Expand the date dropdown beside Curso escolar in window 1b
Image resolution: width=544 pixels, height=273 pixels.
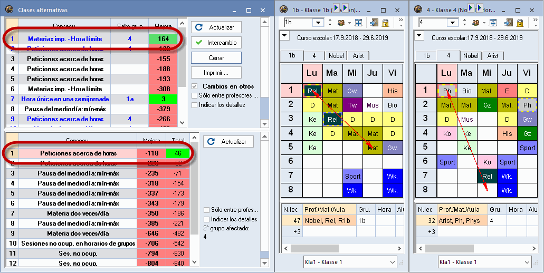[x=284, y=35]
